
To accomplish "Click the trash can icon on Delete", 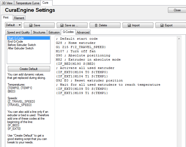I will point(96,25).
